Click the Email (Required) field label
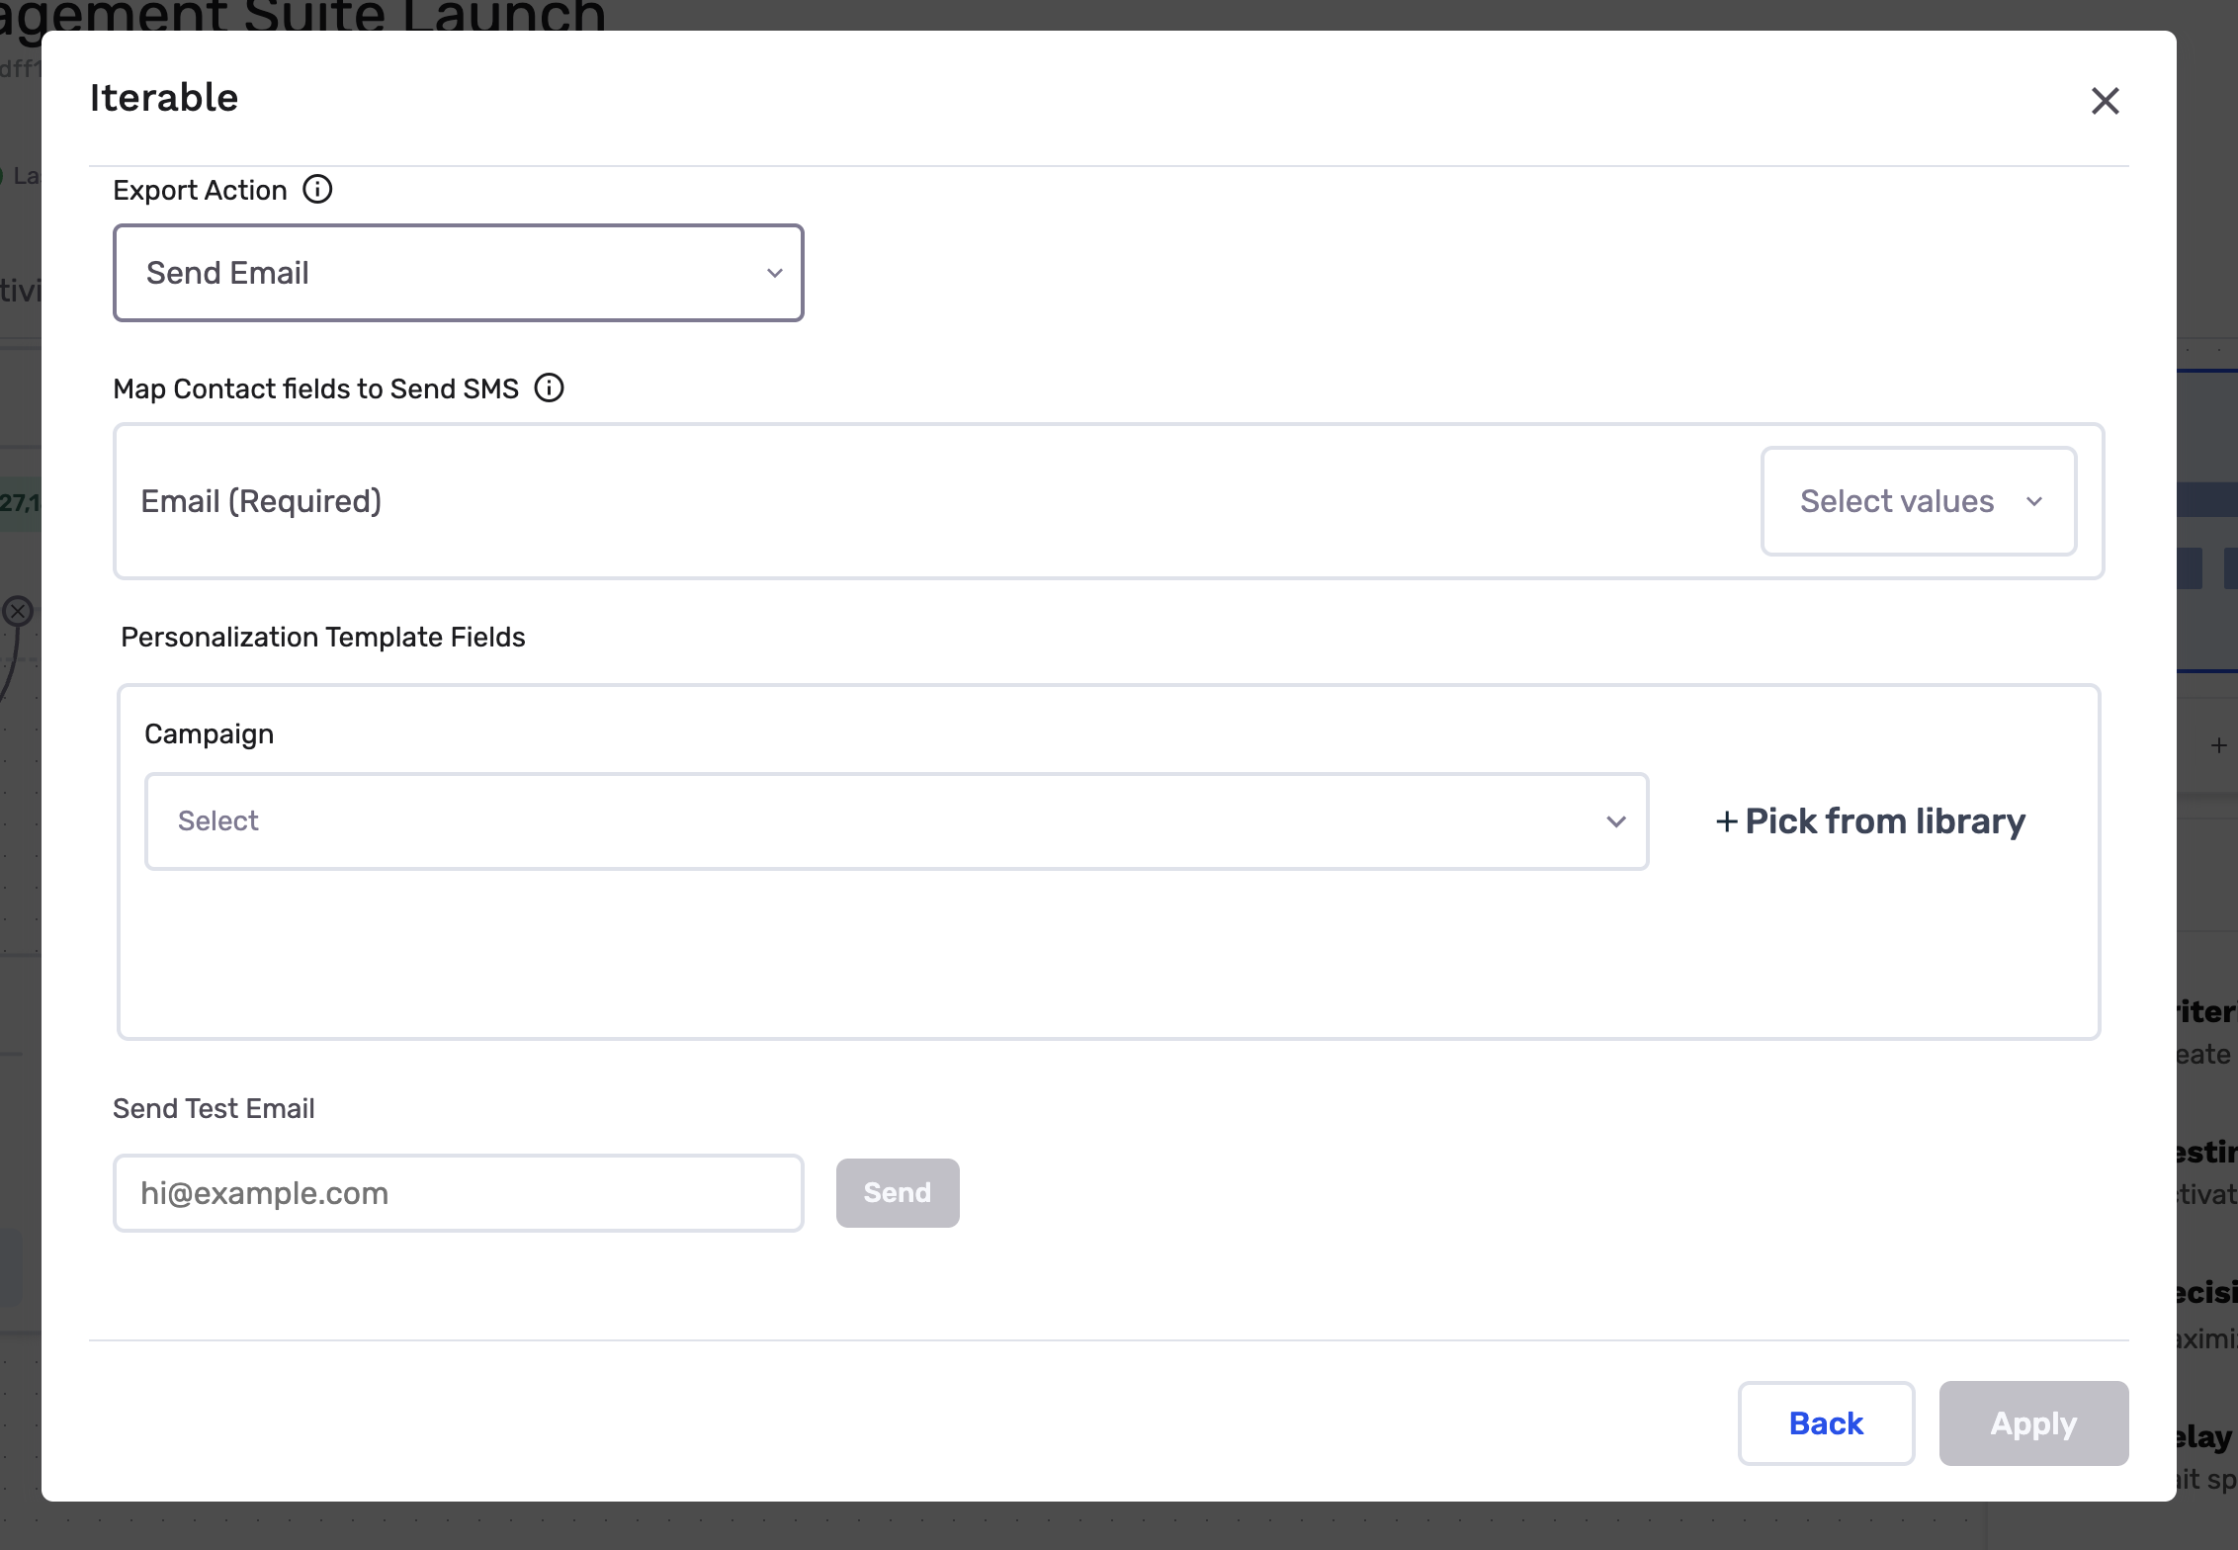The image size is (2238, 1550). [261, 501]
